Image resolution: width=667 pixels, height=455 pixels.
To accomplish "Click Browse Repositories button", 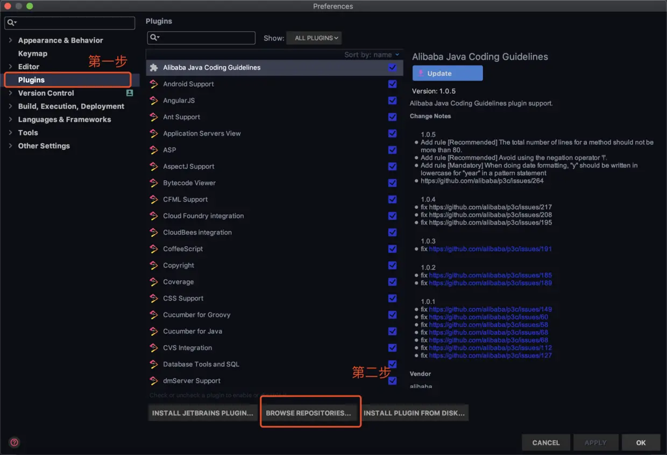I will click(x=308, y=413).
